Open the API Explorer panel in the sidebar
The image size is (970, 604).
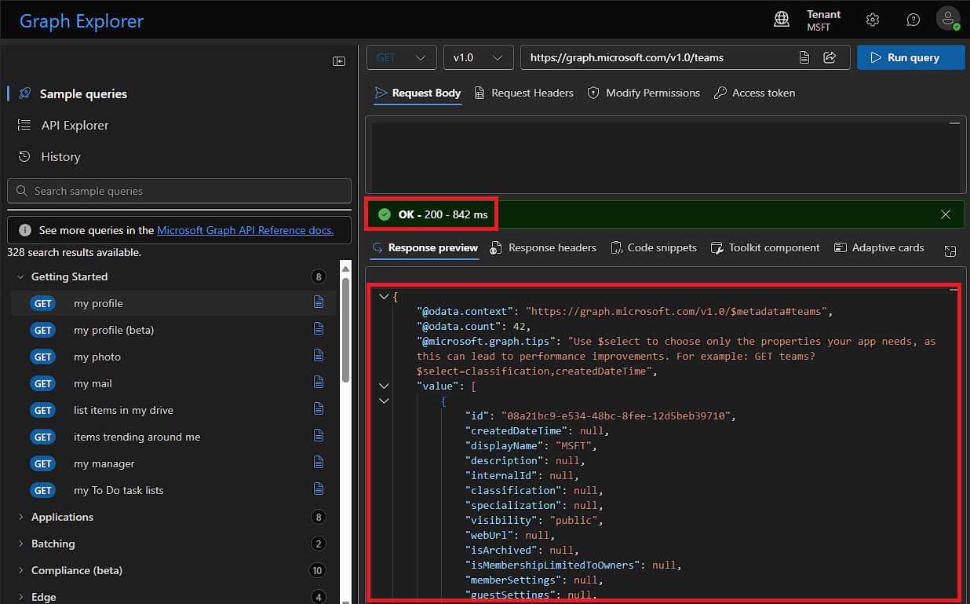(x=75, y=125)
